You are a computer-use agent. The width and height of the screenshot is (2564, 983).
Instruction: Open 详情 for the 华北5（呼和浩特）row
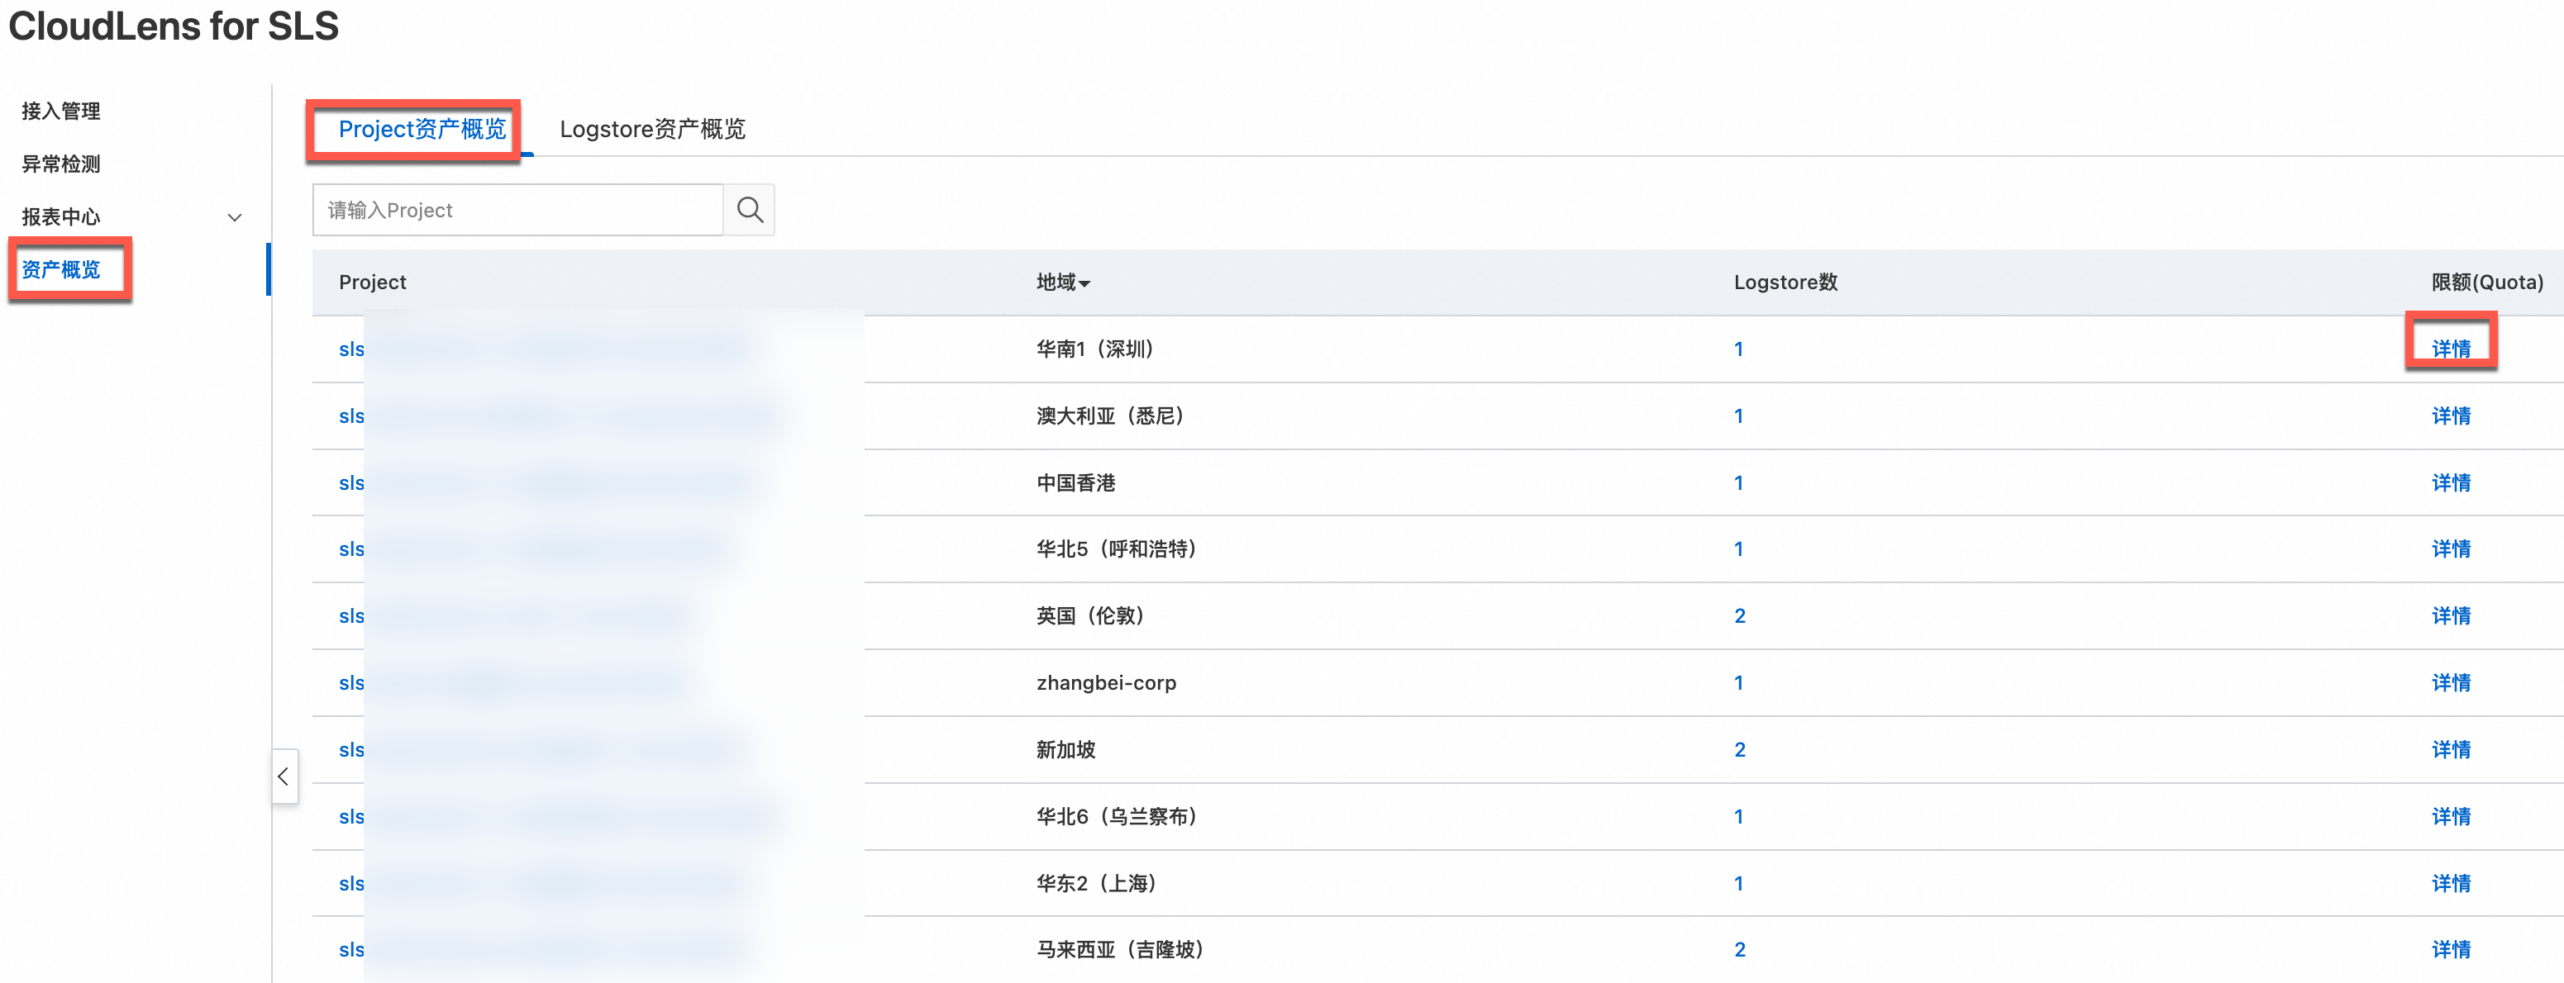click(2451, 549)
